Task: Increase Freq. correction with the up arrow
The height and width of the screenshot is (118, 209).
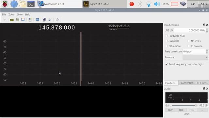Action: pos(207,50)
